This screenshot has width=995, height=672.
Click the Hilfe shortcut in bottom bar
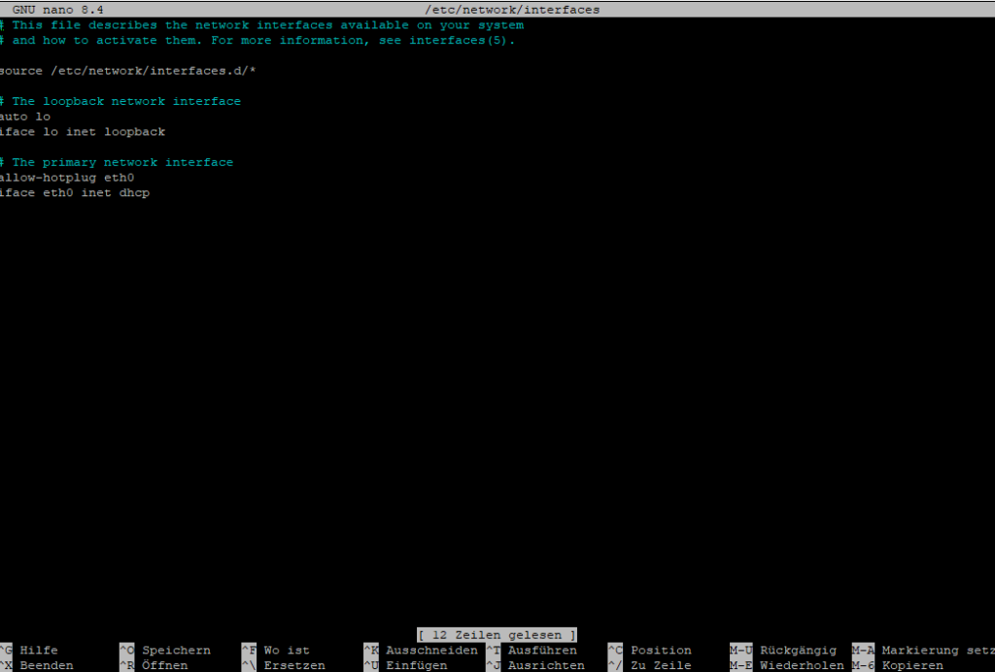tap(38, 651)
